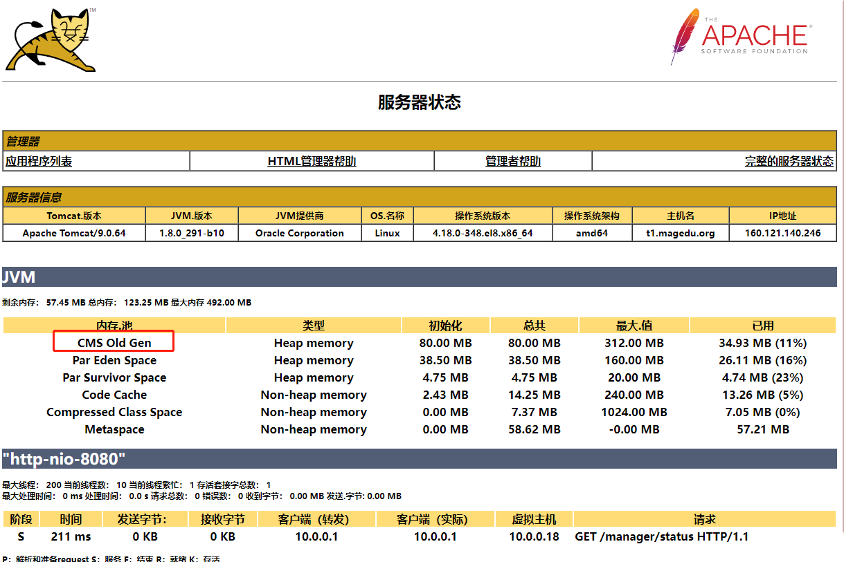Click the 已用 column header

(763, 326)
